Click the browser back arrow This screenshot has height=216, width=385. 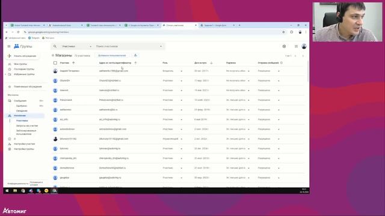(x=7, y=32)
